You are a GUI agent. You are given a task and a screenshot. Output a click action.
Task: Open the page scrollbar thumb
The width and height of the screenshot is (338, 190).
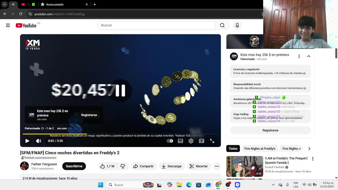pyautogui.click(x=336, y=54)
